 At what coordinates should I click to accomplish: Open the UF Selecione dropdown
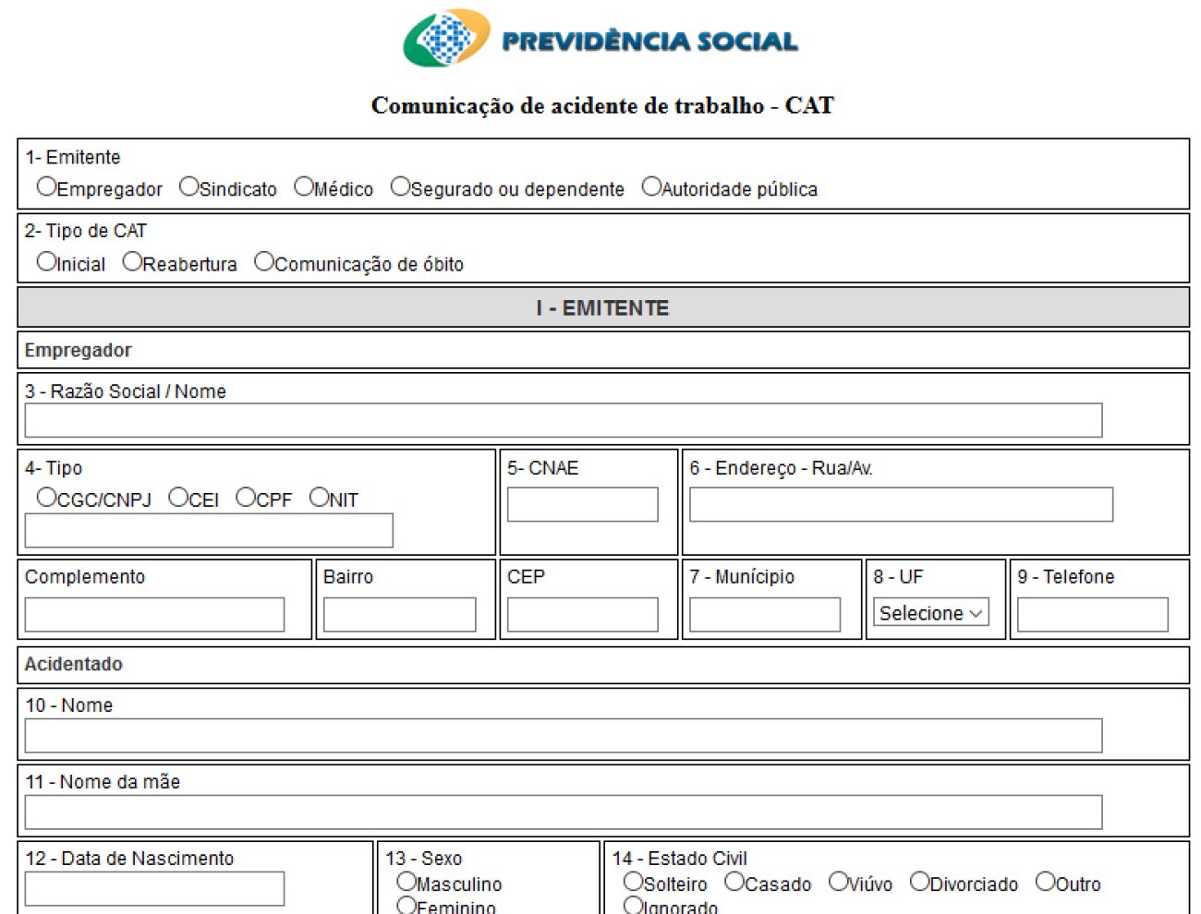point(930,612)
